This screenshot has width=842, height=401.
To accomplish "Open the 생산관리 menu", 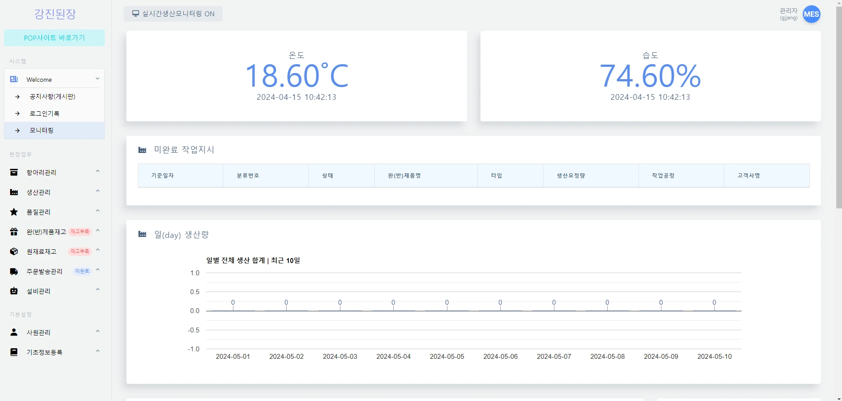I will [x=55, y=192].
